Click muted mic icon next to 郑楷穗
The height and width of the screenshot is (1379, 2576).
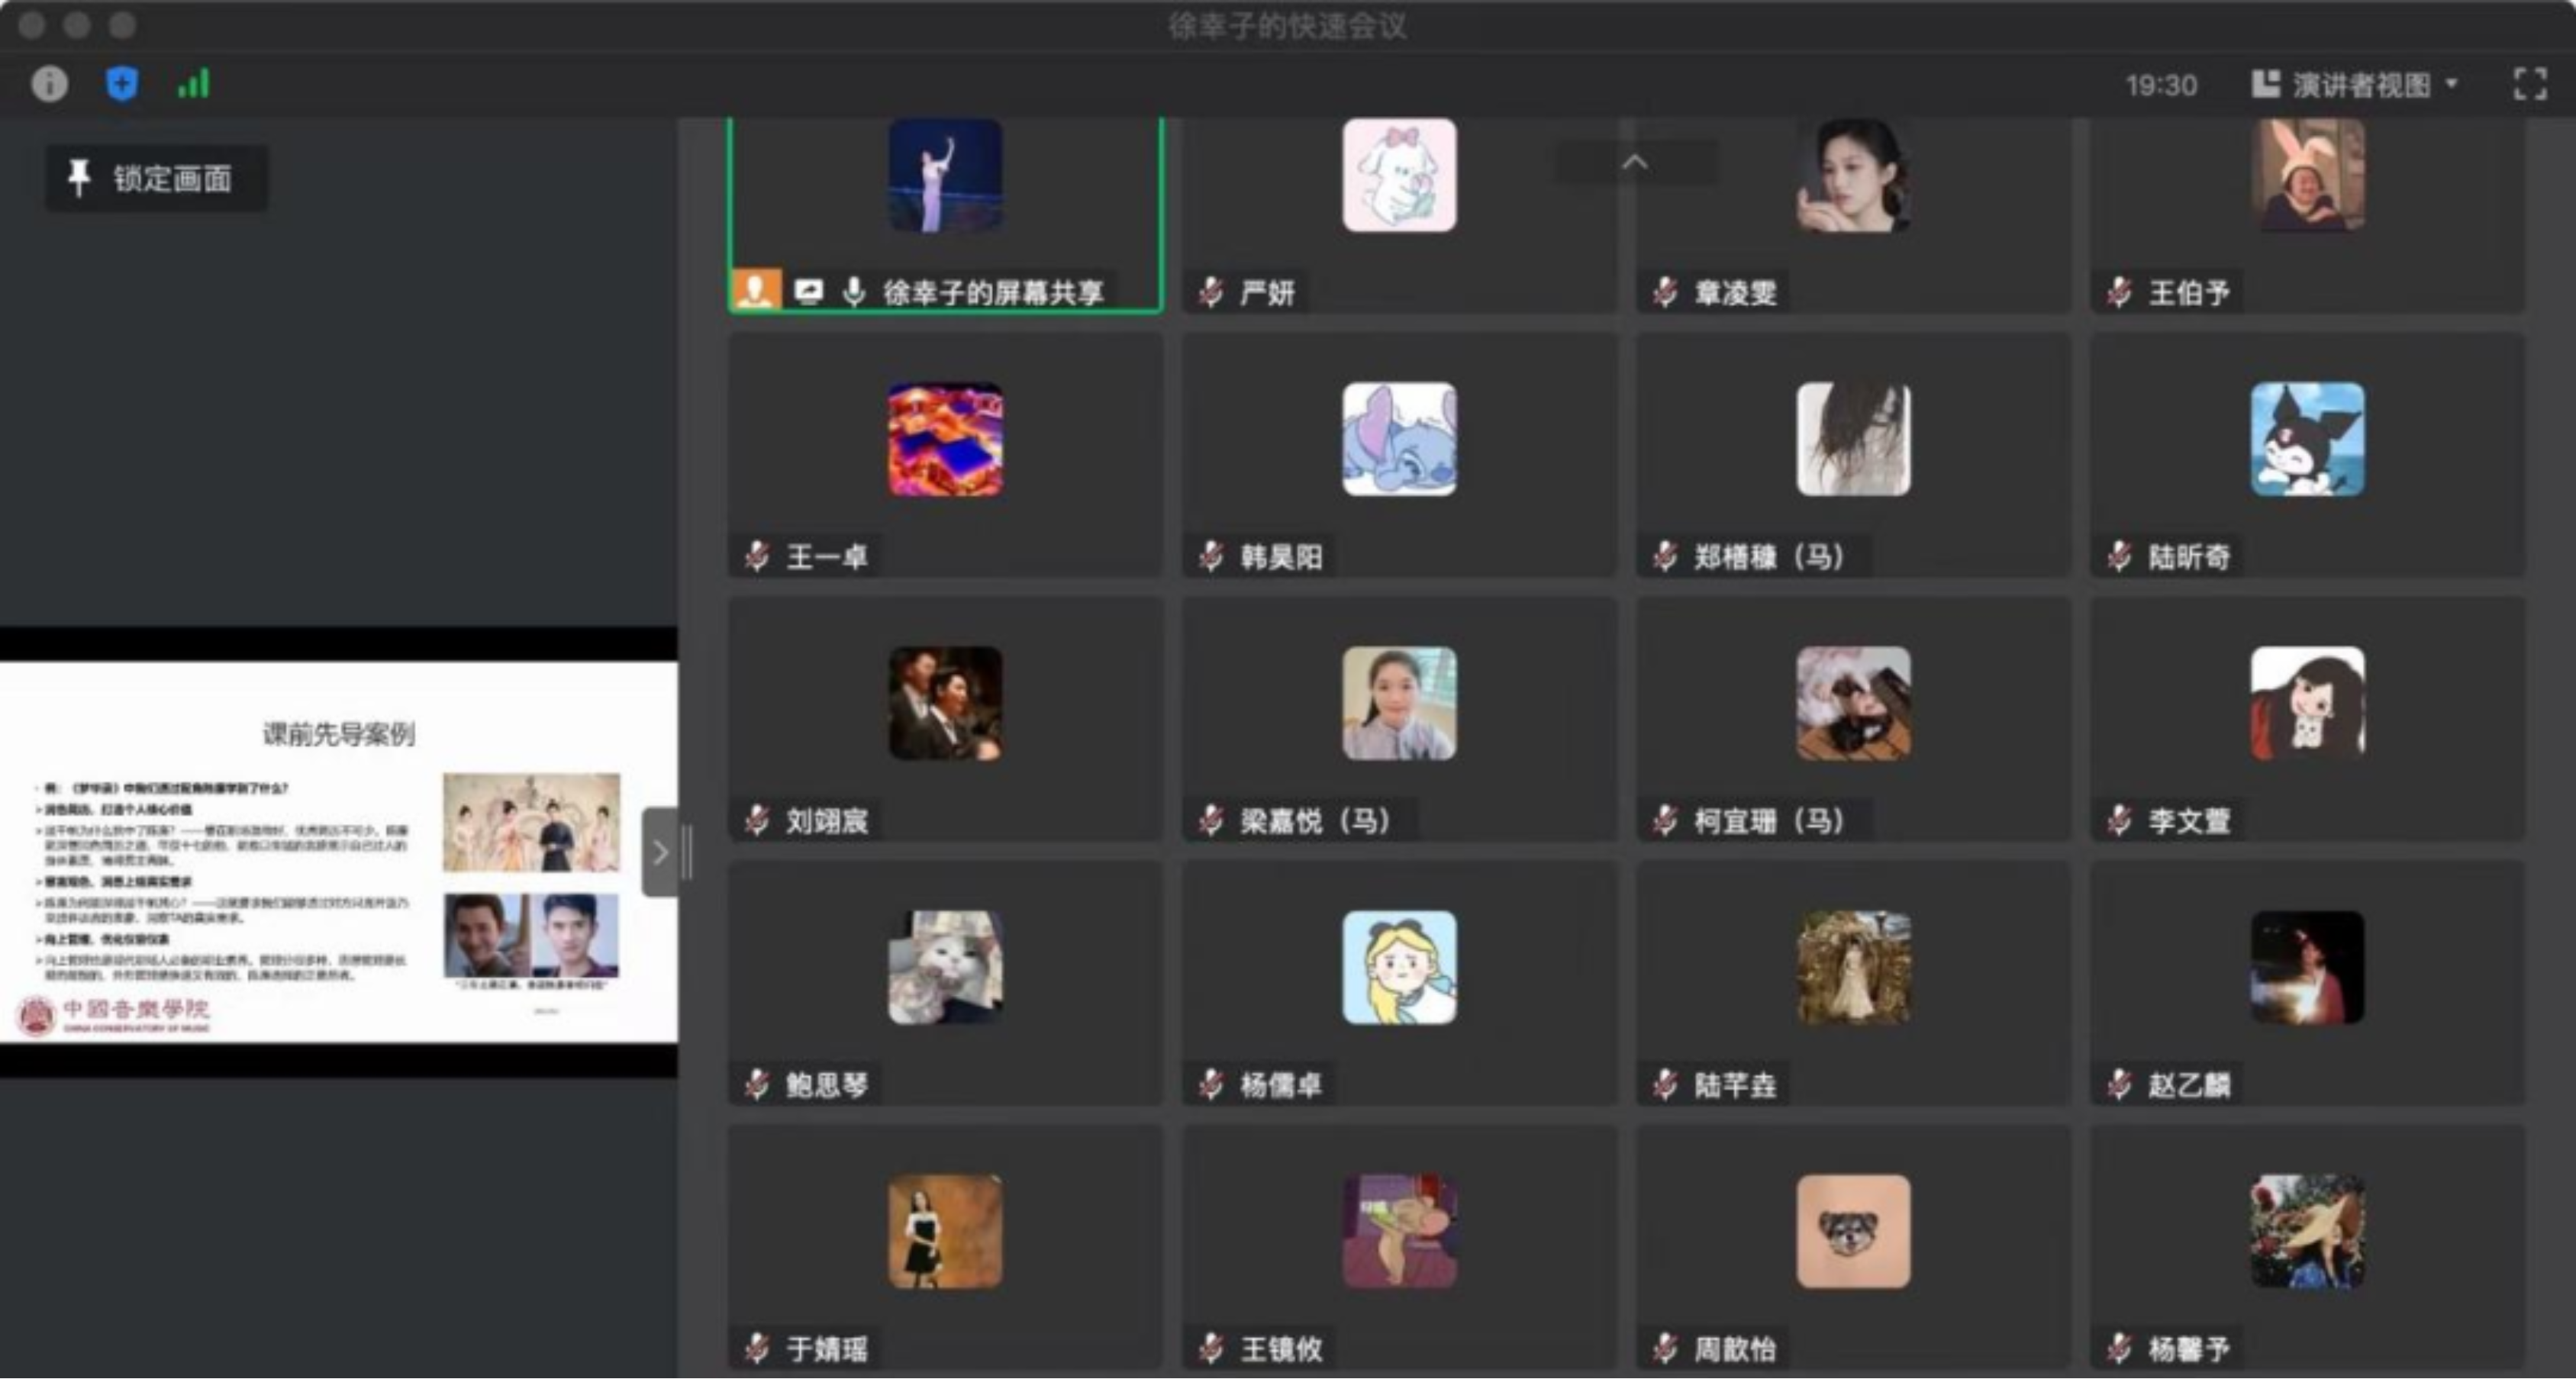1665,556
